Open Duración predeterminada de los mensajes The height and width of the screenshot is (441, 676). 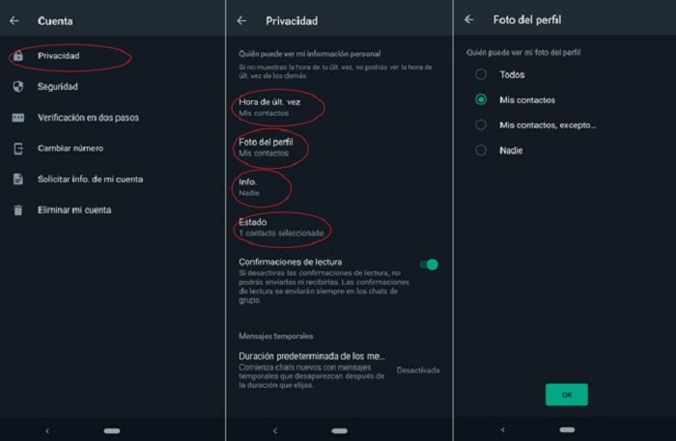pos(338,370)
